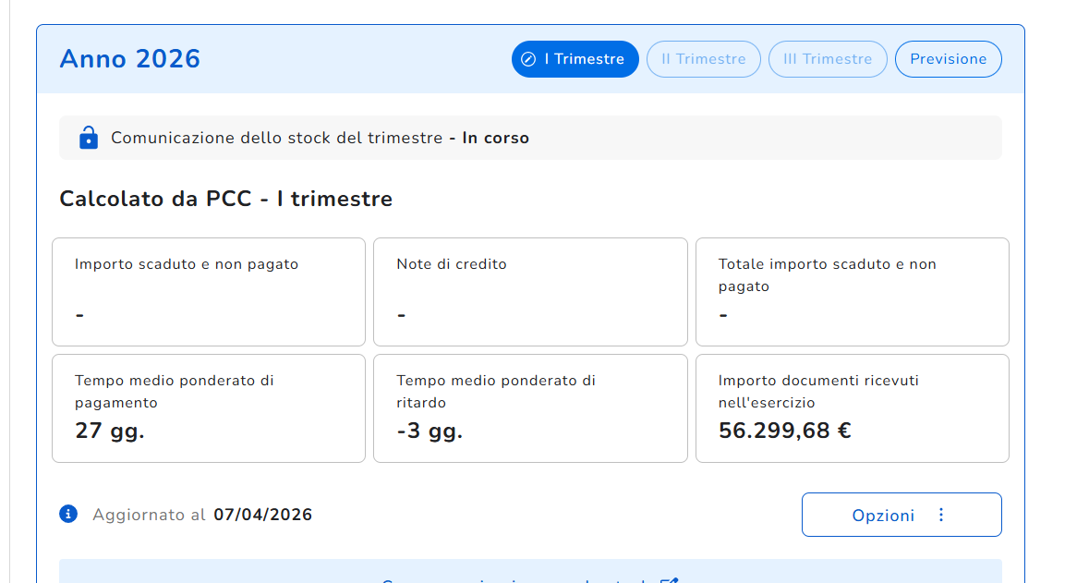This screenshot has height=583, width=1089.
Task: Click the Anno 2026 heading
Action: 130,59
